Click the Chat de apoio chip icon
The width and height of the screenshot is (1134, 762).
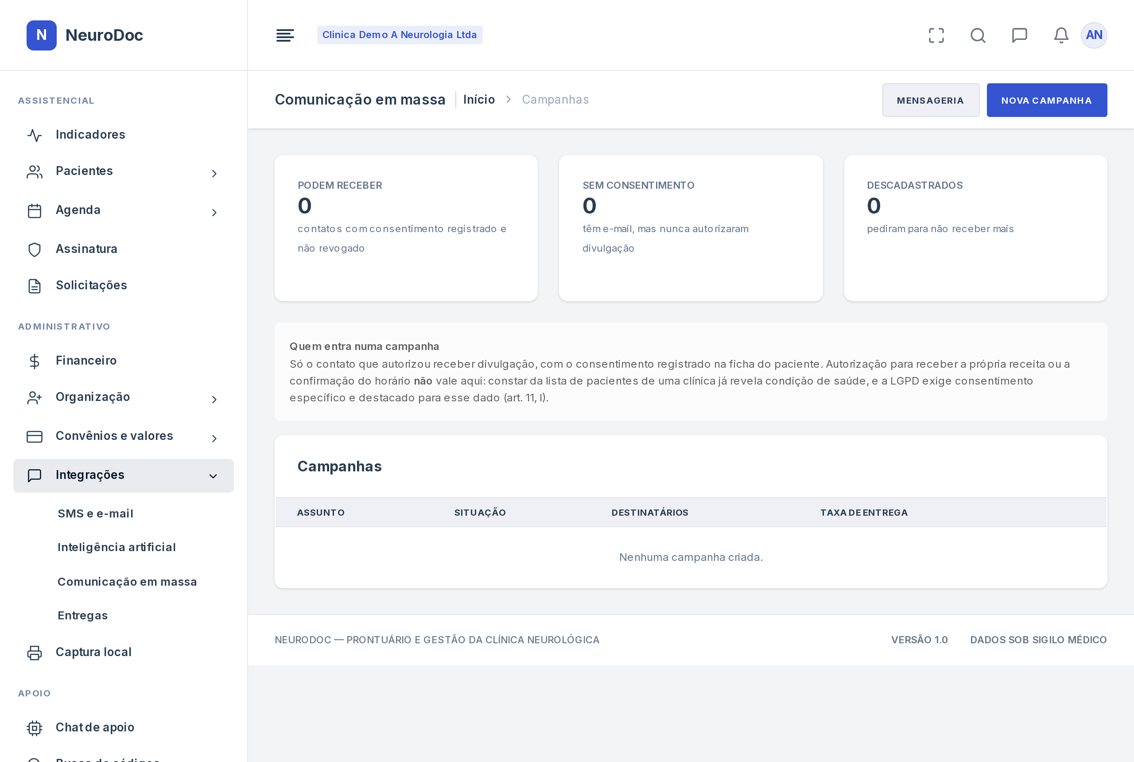35,728
